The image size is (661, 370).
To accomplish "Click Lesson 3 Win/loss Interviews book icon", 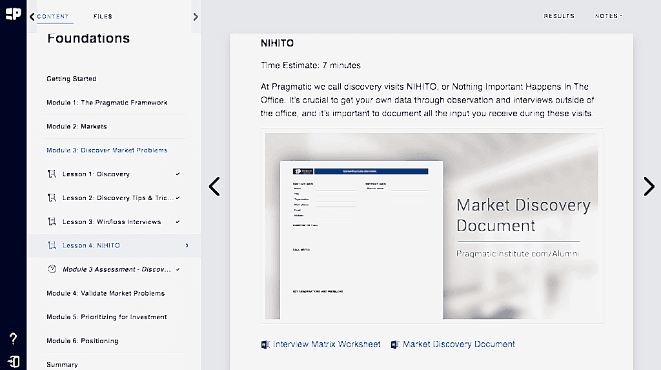I will [x=52, y=221].
